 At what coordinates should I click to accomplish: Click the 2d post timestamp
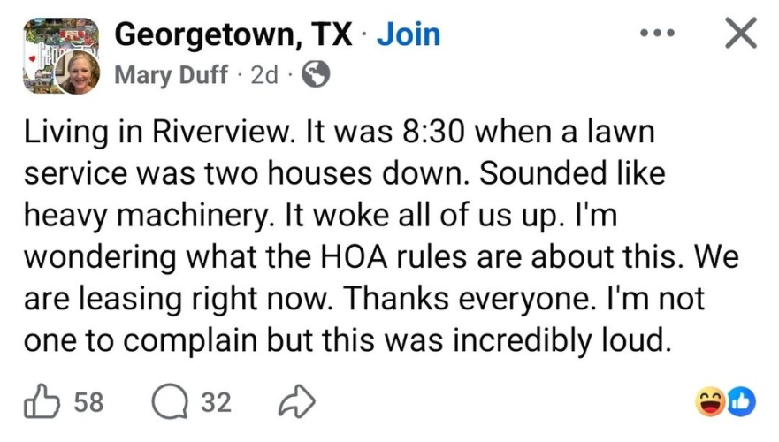pyautogui.click(x=263, y=76)
